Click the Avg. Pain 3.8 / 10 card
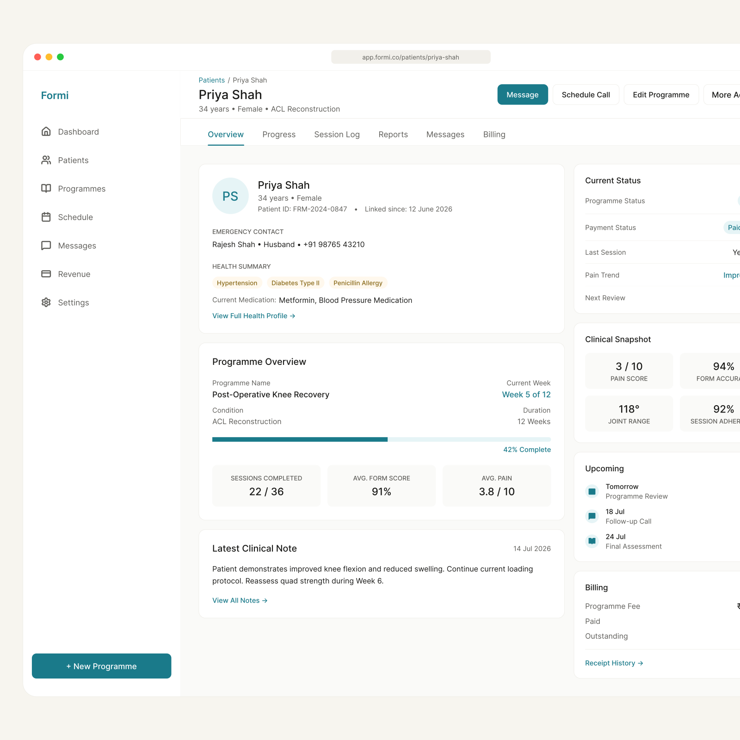The width and height of the screenshot is (740, 740). coord(497,486)
